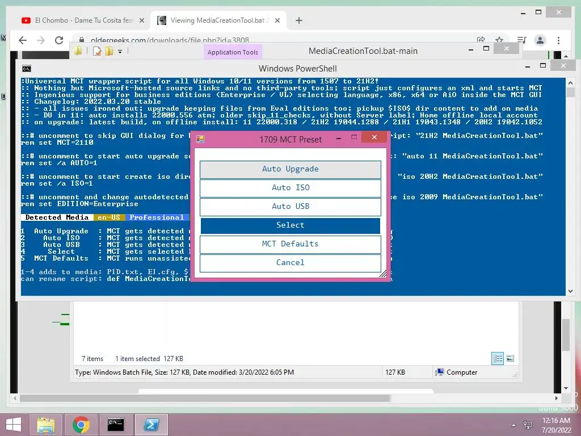Open File Explorer from the taskbar
The image size is (581, 436).
tap(46, 425)
